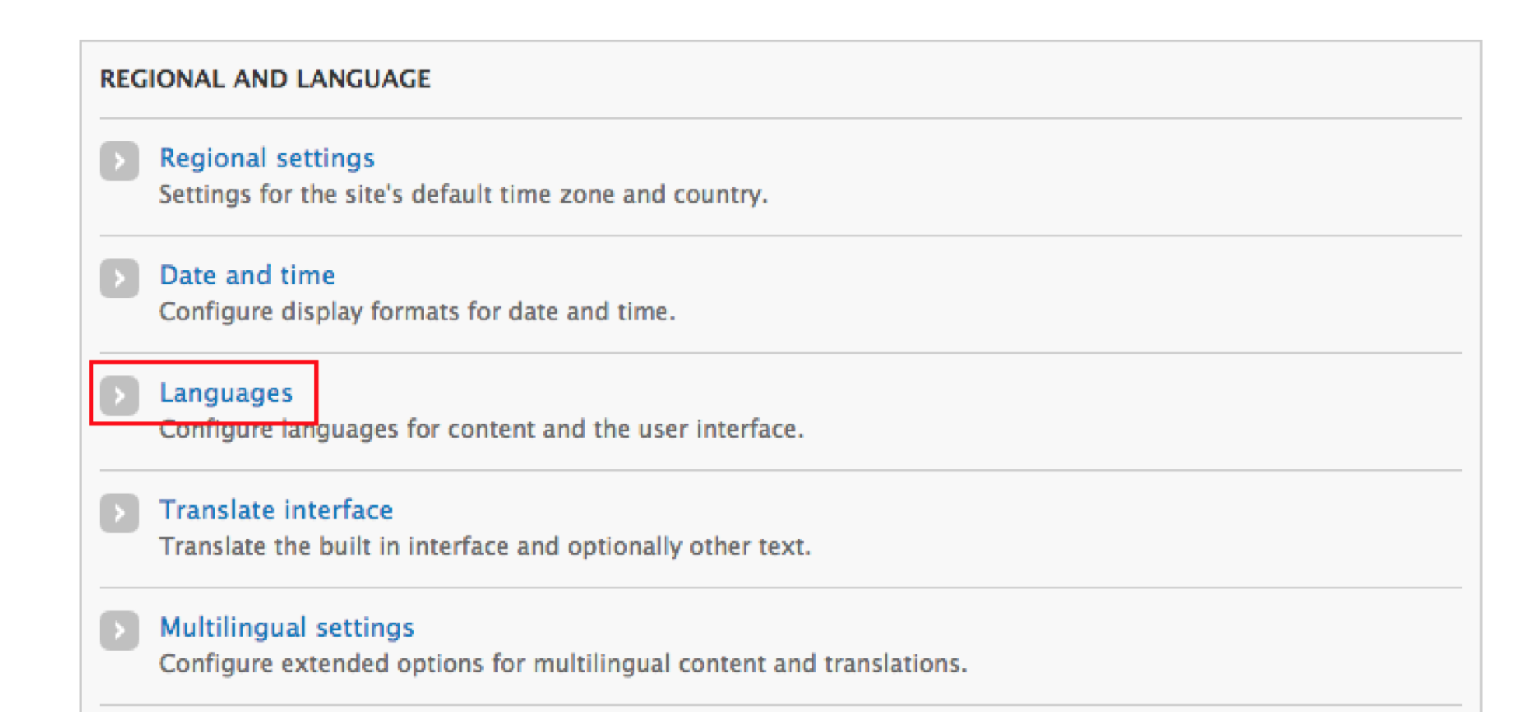
Task: Open the Regional settings link
Action: (x=267, y=159)
